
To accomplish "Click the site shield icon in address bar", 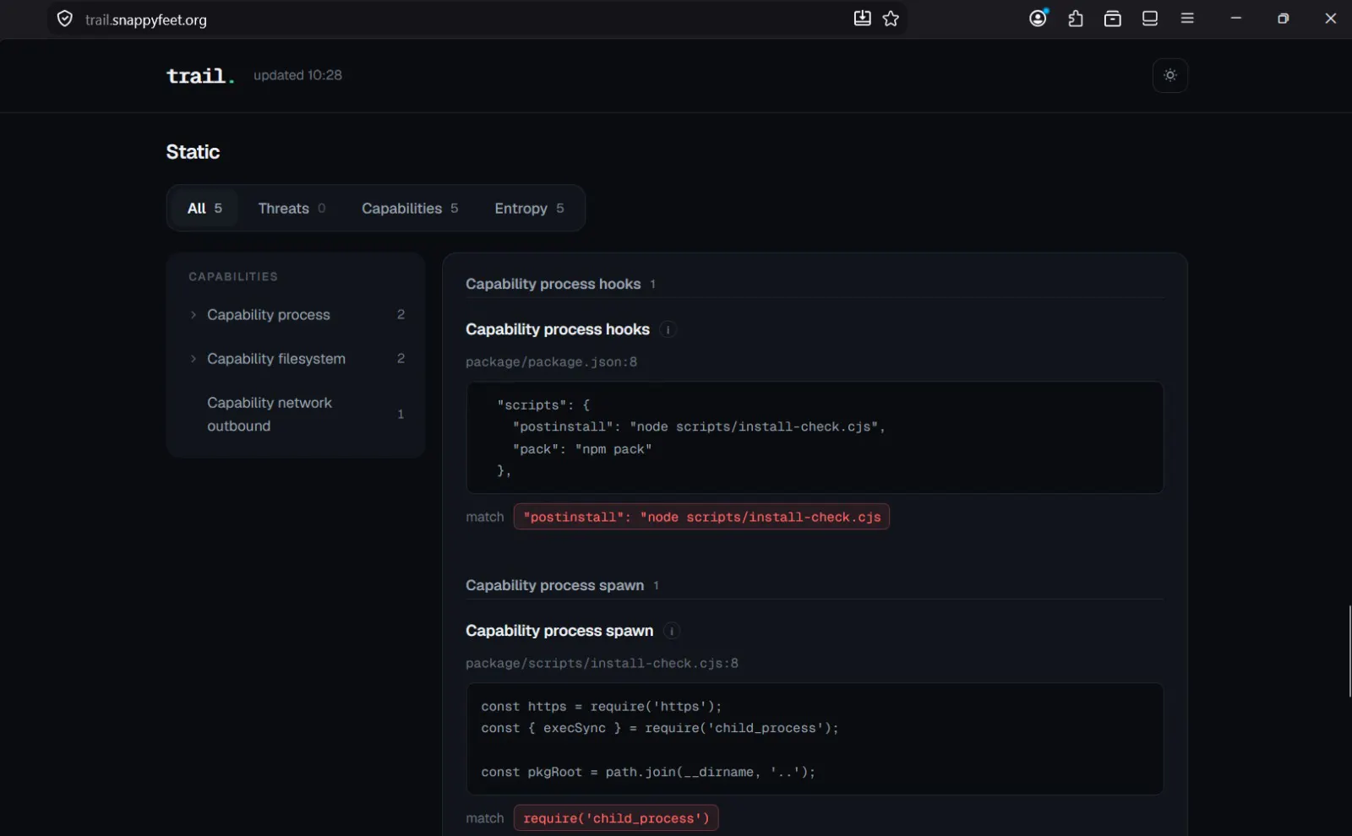I will 65,19.
